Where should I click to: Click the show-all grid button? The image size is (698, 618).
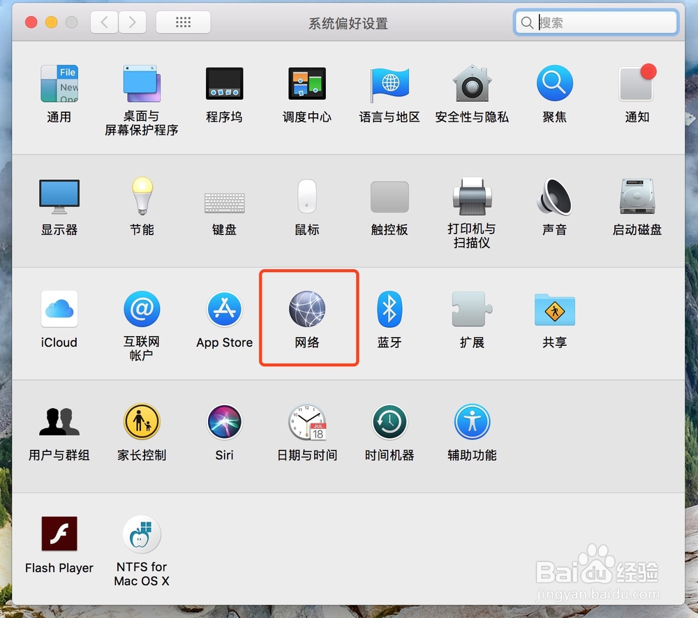click(183, 22)
